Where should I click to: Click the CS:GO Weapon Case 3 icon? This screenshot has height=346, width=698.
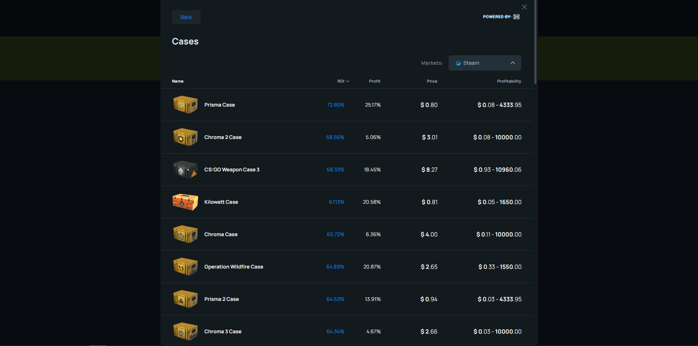pos(185,169)
